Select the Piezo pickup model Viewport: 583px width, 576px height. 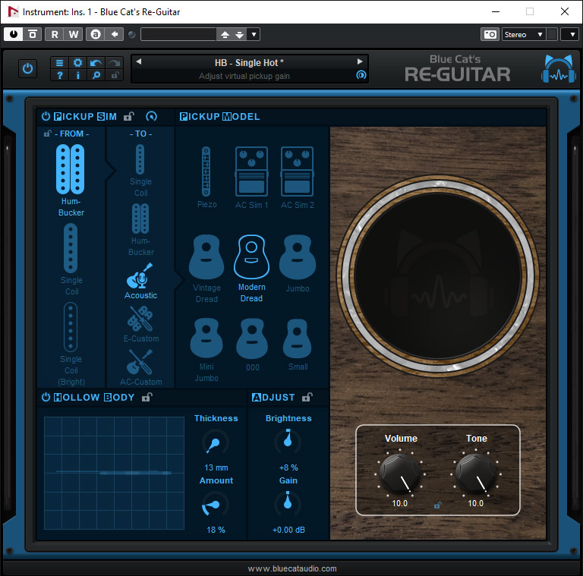tap(206, 173)
